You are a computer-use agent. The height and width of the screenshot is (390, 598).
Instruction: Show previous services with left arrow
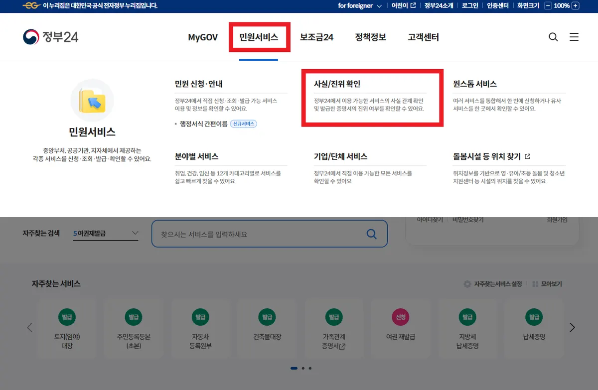29,327
